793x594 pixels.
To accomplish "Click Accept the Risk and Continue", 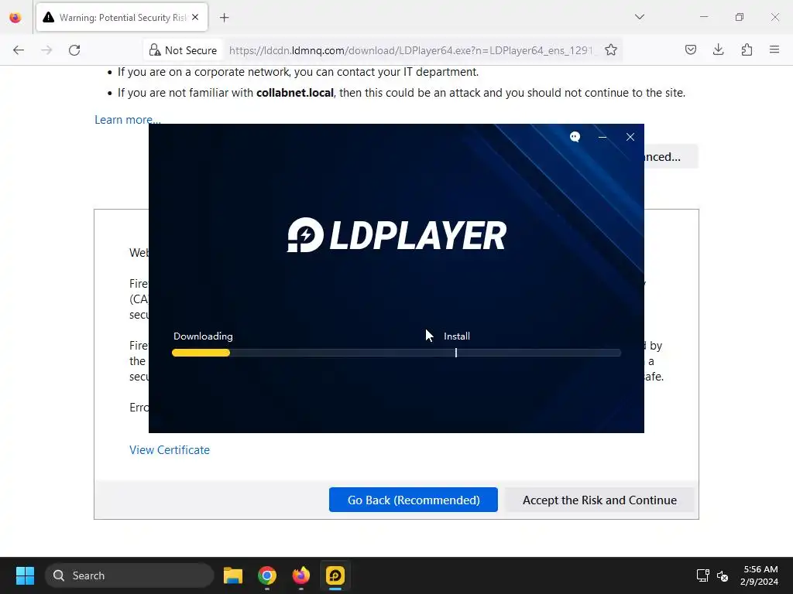I will pos(599,500).
